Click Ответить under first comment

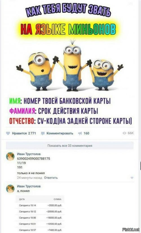[51, 178]
